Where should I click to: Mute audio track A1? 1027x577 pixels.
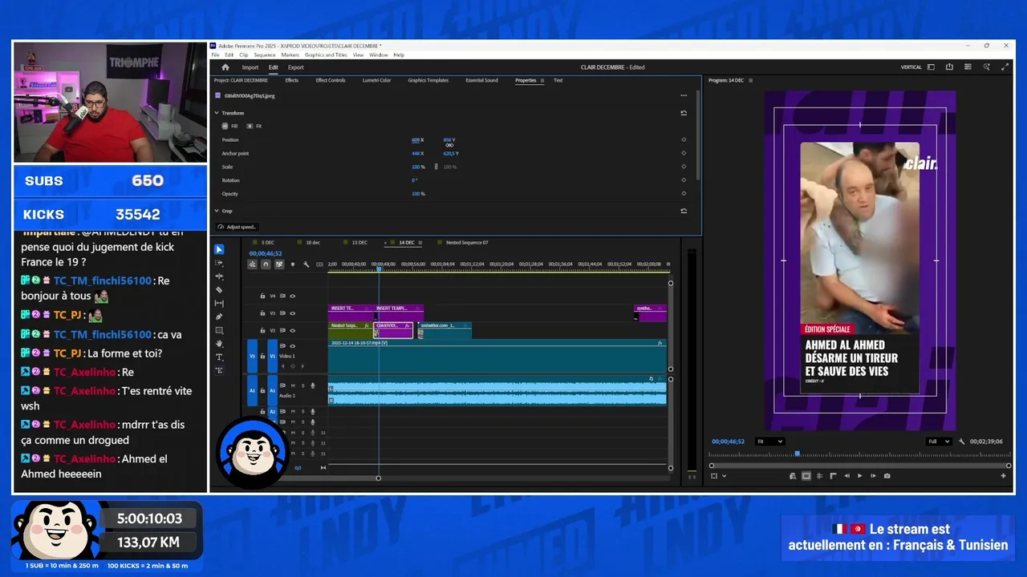coord(293,385)
